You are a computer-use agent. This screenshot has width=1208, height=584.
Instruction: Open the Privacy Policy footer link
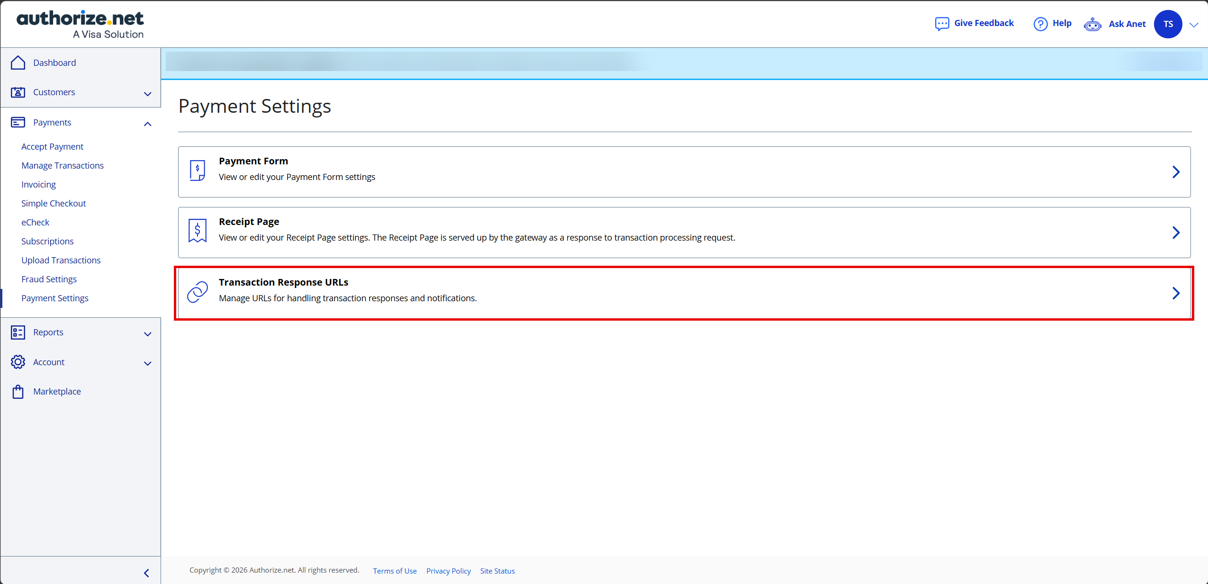pyautogui.click(x=448, y=571)
